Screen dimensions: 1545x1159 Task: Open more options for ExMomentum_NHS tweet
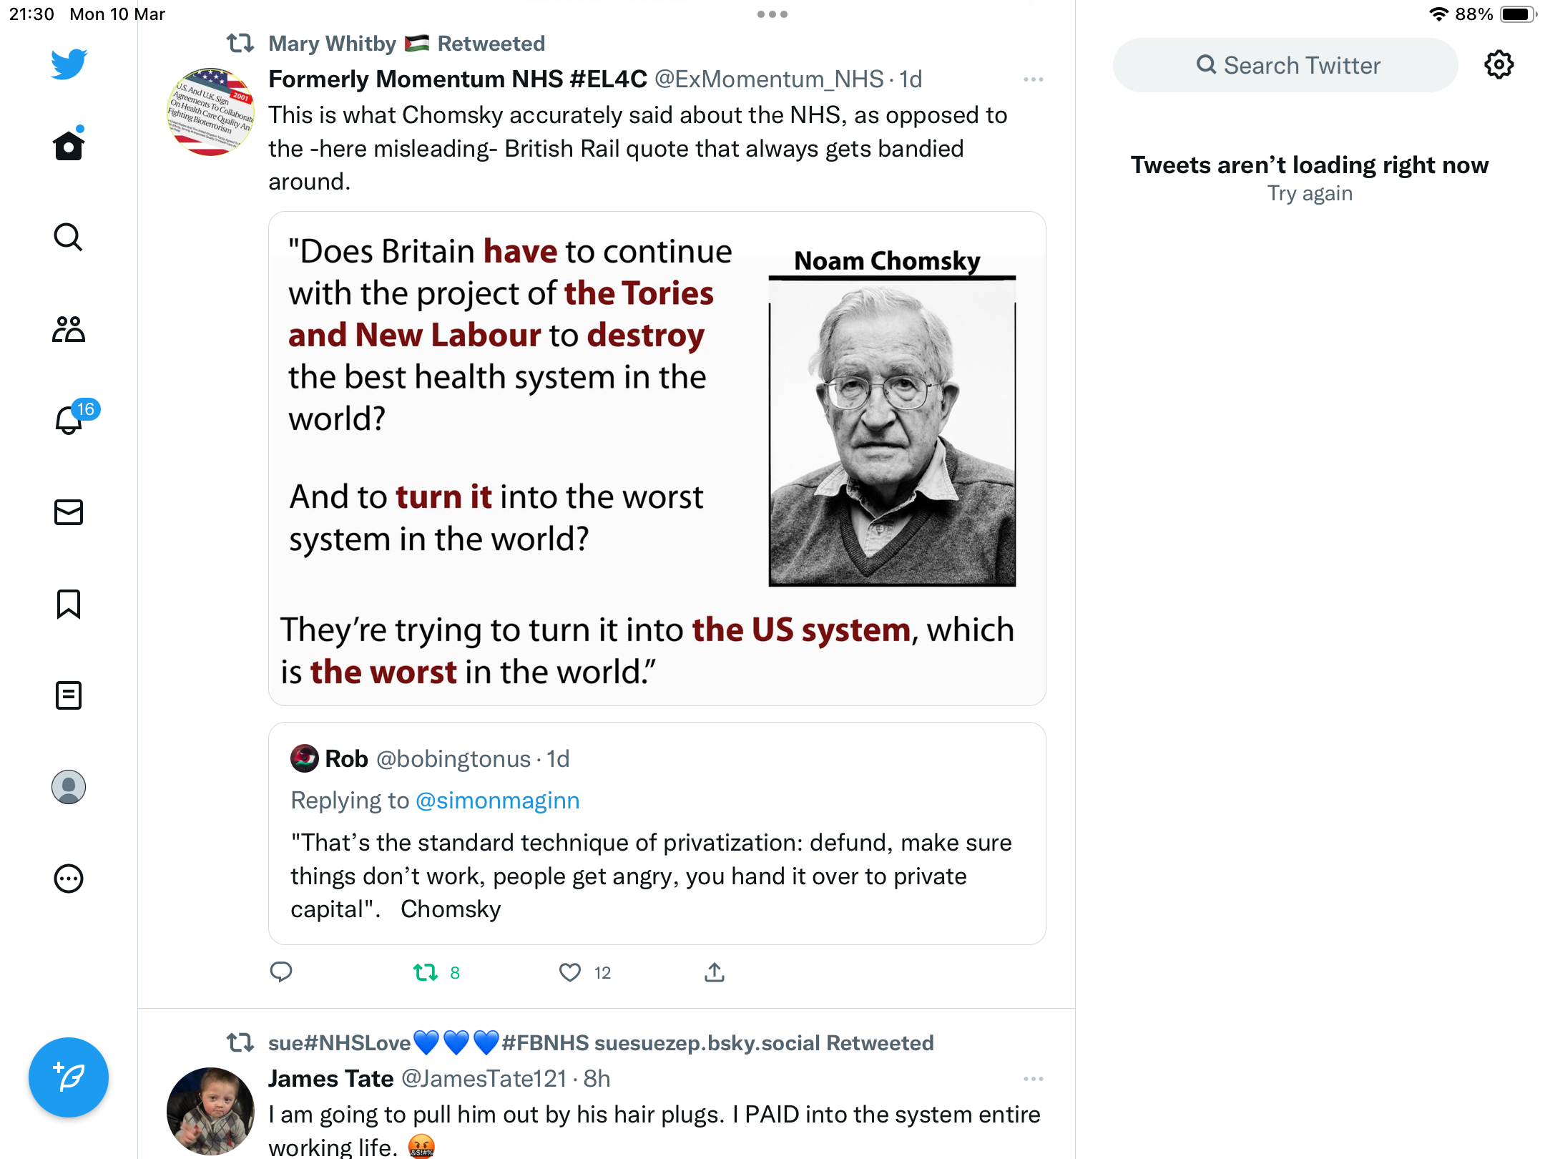click(x=1033, y=79)
